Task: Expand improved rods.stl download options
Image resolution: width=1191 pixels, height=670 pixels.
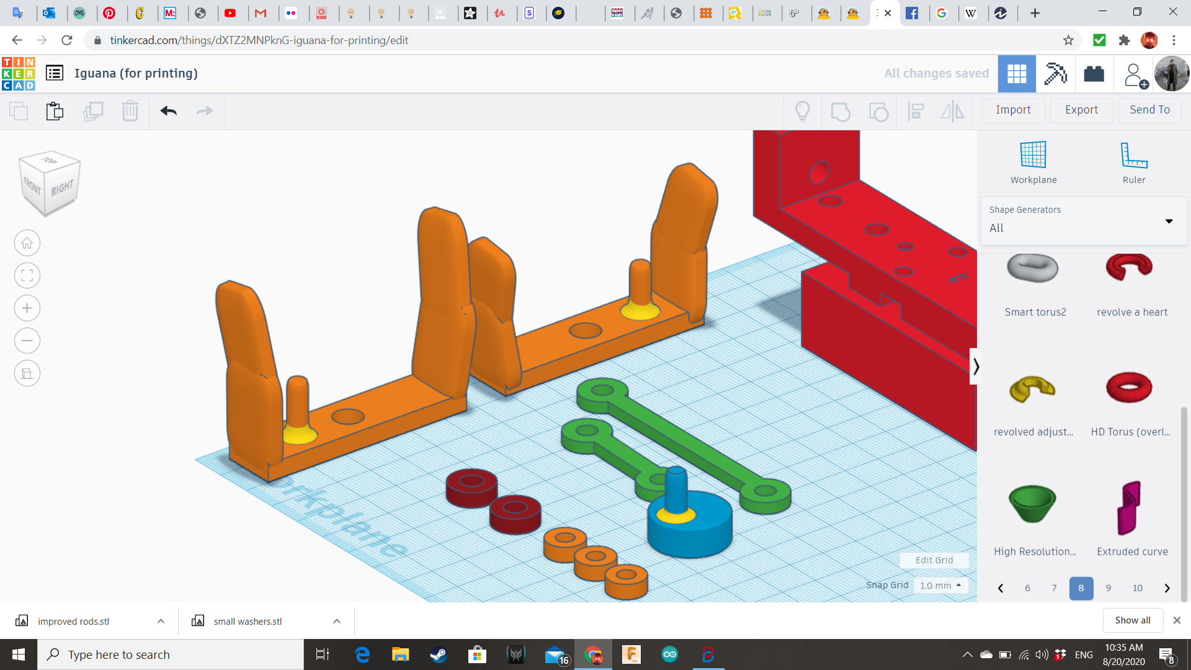Action: point(161,621)
